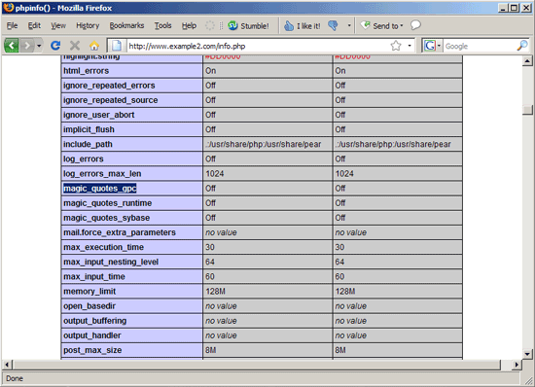Click inside the URL address field
The image size is (535, 387).
click(x=258, y=46)
